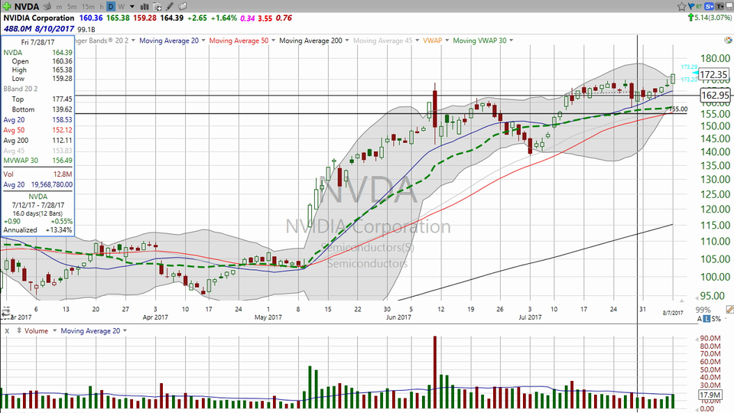
Task: Click the 488.0M value in header
Action: pyautogui.click(x=18, y=28)
